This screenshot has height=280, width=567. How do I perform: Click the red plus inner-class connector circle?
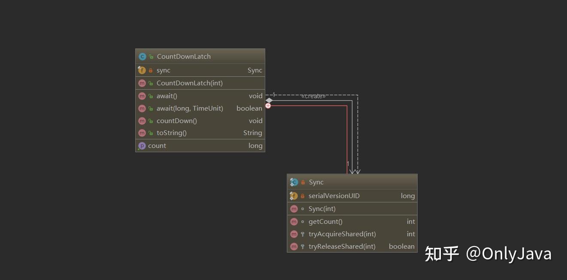[x=268, y=105]
